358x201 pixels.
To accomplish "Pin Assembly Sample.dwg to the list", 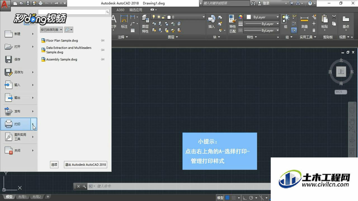I will point(103,59).
